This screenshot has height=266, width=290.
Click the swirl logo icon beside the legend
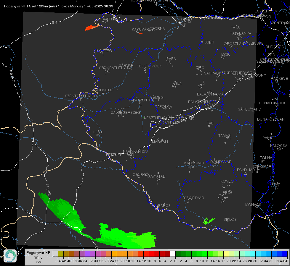pyautogui.click(x=10, y=256)
